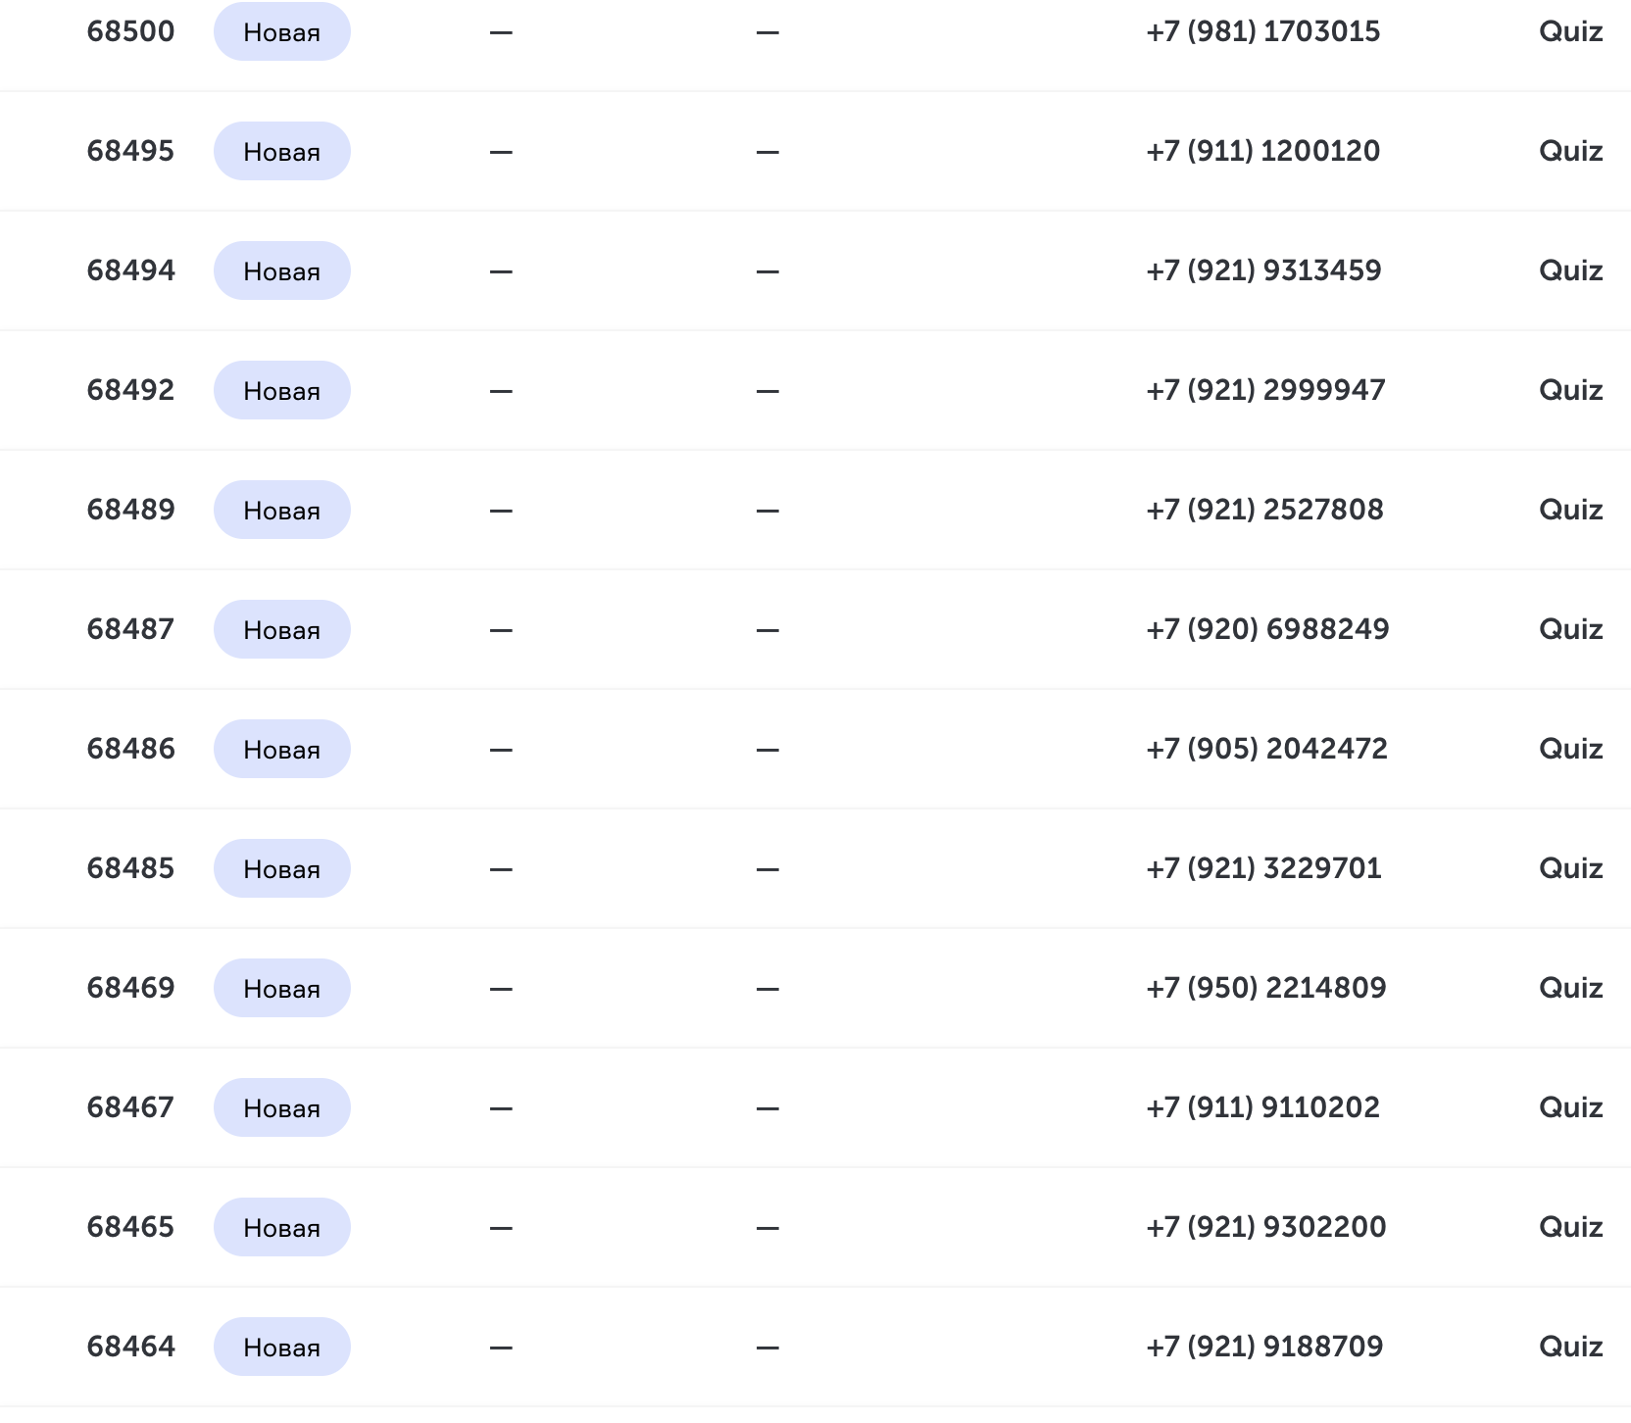Open order number 68500

coord(130,31)
